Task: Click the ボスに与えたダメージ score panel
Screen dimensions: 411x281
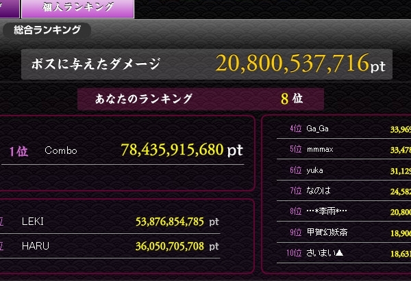Action: click(207, 64)
